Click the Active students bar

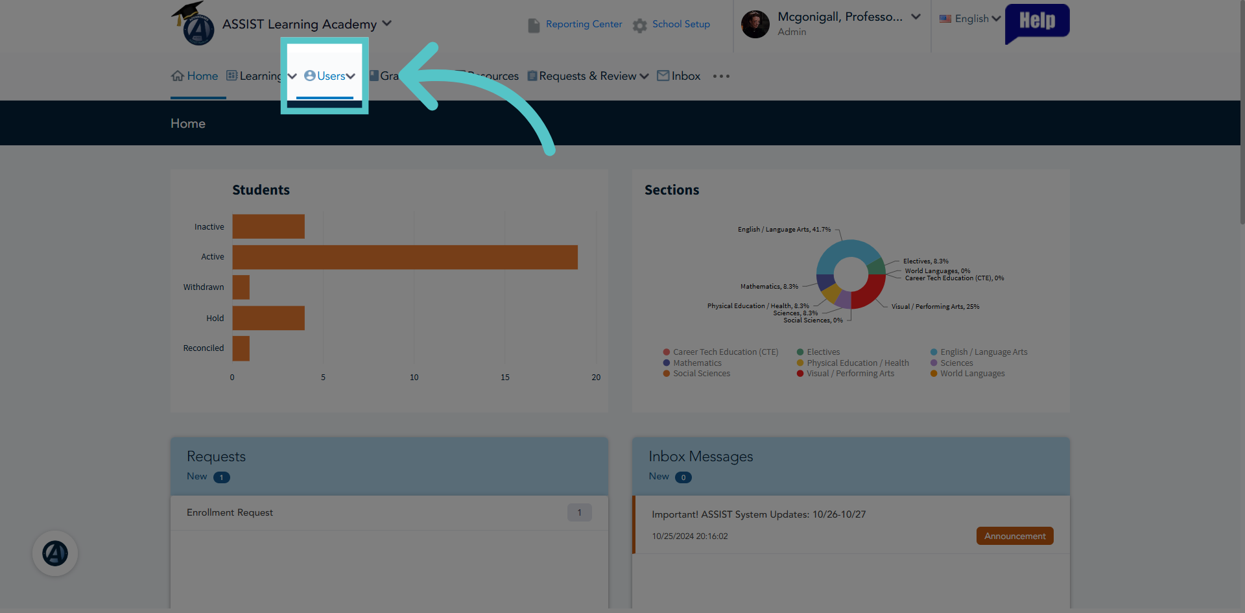pyautogui.click(x=405, y=257)
